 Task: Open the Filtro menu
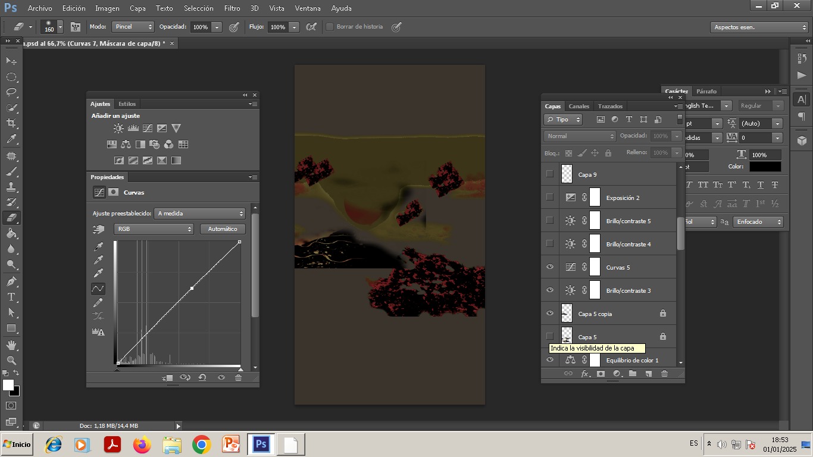[x=232, y=8]
